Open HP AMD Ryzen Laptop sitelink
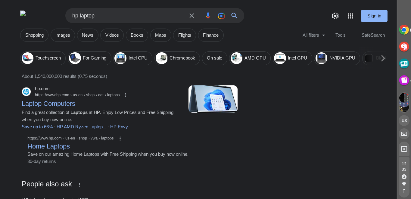 point(81,127)
